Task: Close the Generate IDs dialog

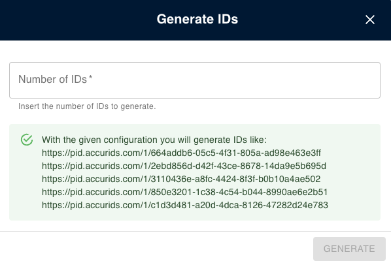Action: coord(370,20)
